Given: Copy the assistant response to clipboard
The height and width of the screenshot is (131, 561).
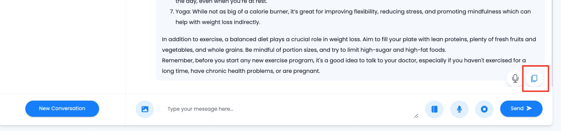Looking at the screenshot, I should (534, 78).
